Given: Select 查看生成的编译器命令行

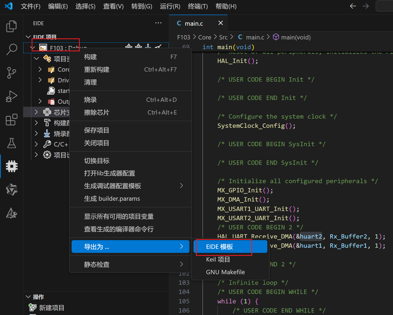Looking at the screenshot, I should (x=130, y=229).
